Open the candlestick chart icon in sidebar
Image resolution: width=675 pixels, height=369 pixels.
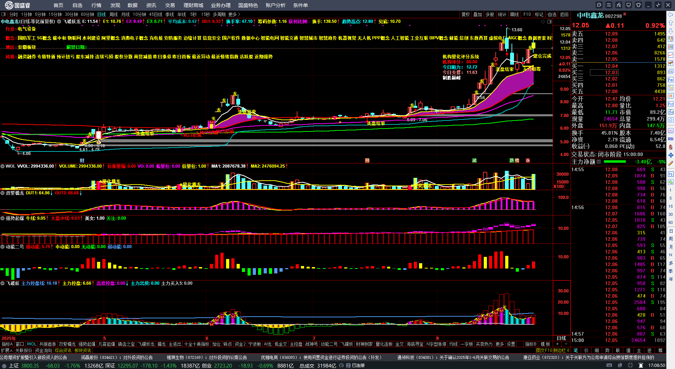tap(671, 63)
